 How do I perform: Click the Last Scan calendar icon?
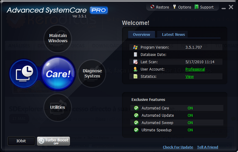click(135, 62)
